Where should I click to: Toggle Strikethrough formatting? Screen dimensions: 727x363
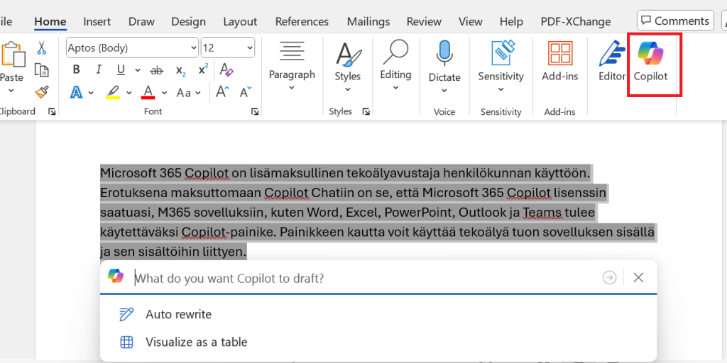[157, 70]
